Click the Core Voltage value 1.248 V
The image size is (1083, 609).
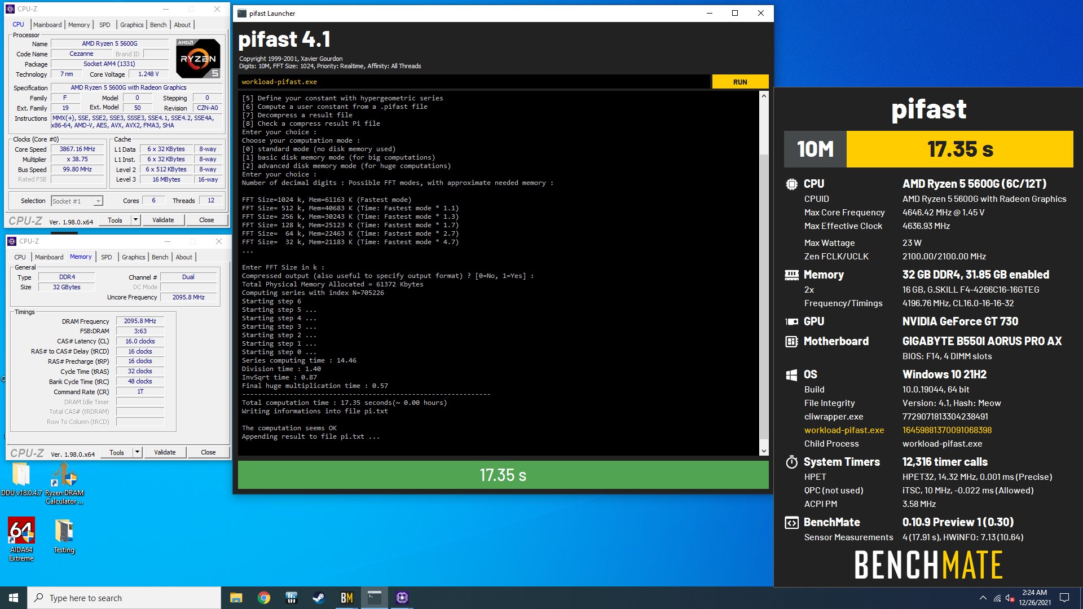(x=148, y=74)
